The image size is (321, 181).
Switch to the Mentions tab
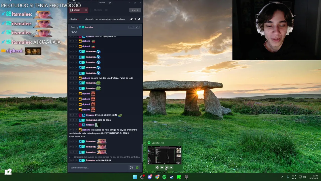[98, 10]
